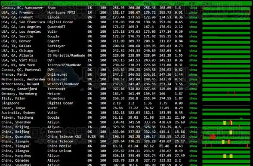This screenshot has height=166, width=253.
Task: Open the show link for Terrahost Sandefjord
Action: (193, 89)
